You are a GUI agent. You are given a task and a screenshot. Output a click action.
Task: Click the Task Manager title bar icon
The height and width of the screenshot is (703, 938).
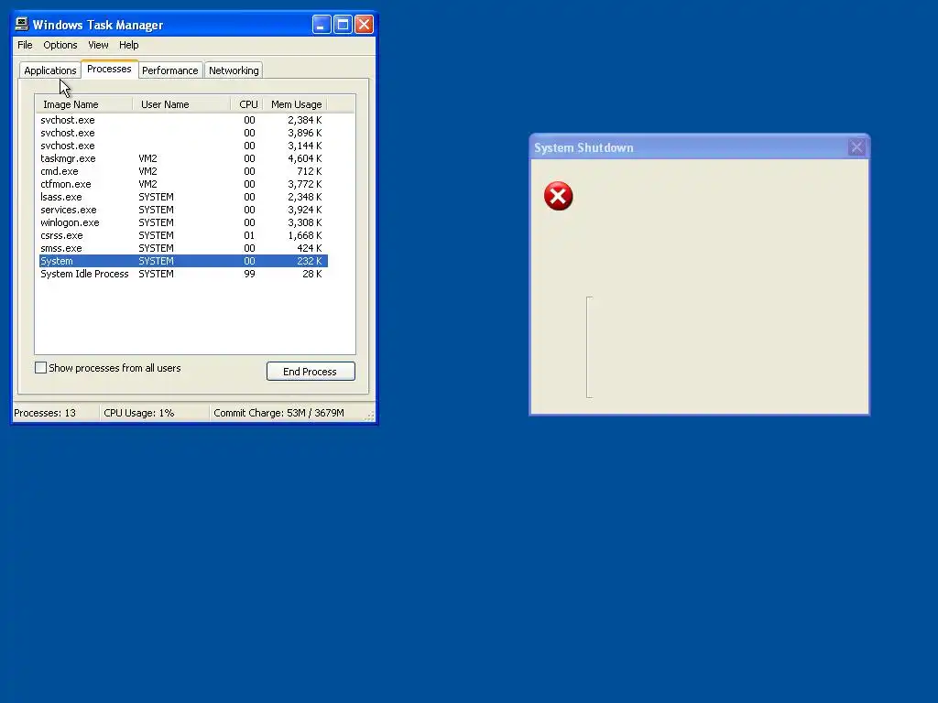pos(22,24)
